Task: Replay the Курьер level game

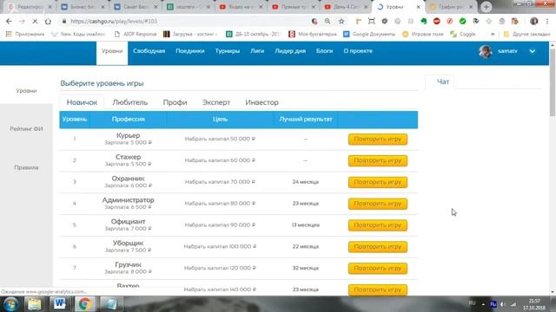Action: (378, 139)
